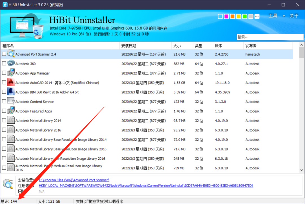The height and width of the screenshot is (204, 305).
Task: Sort by 大小 column header
Action: point(182,46)
